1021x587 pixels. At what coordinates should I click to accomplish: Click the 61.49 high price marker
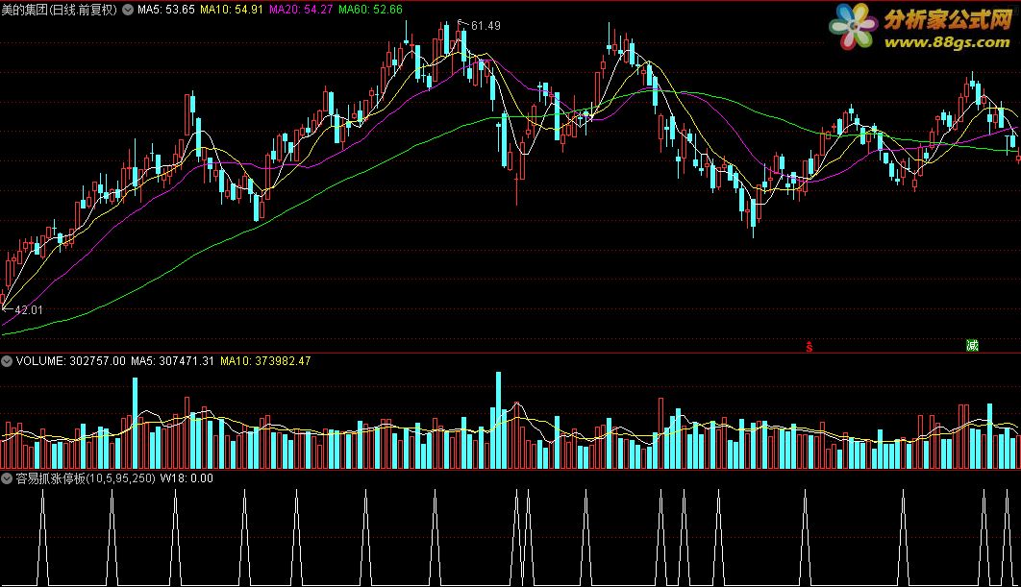click(x=486, y=26)
